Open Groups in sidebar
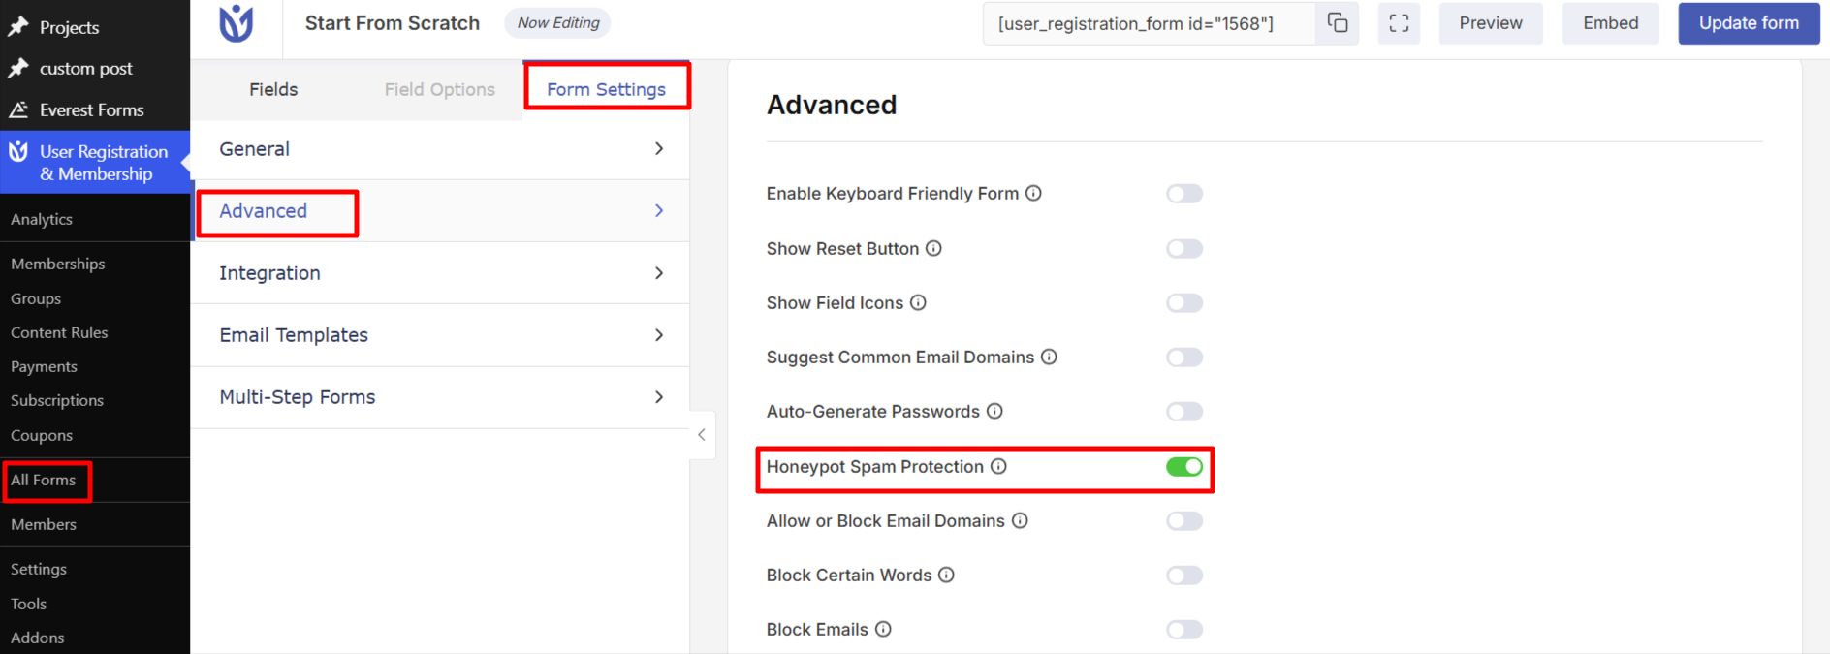 (x=36, y=298)
